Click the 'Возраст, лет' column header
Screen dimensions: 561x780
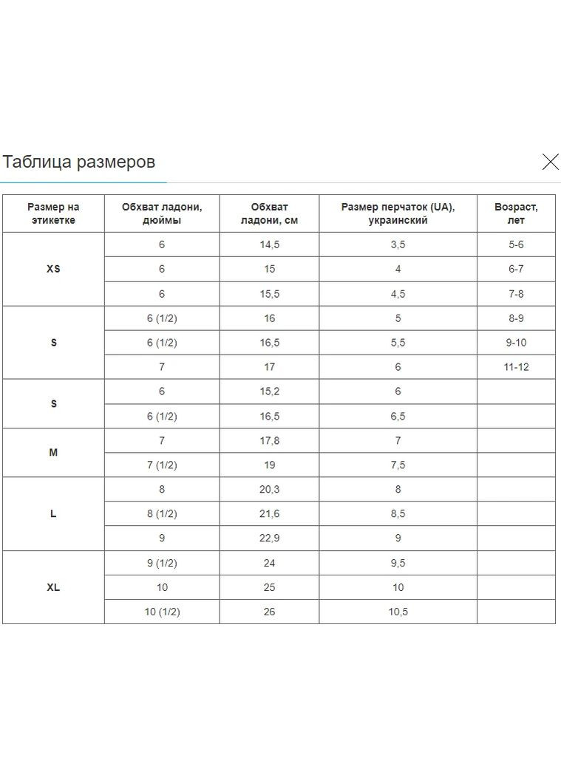coord(516,213)
